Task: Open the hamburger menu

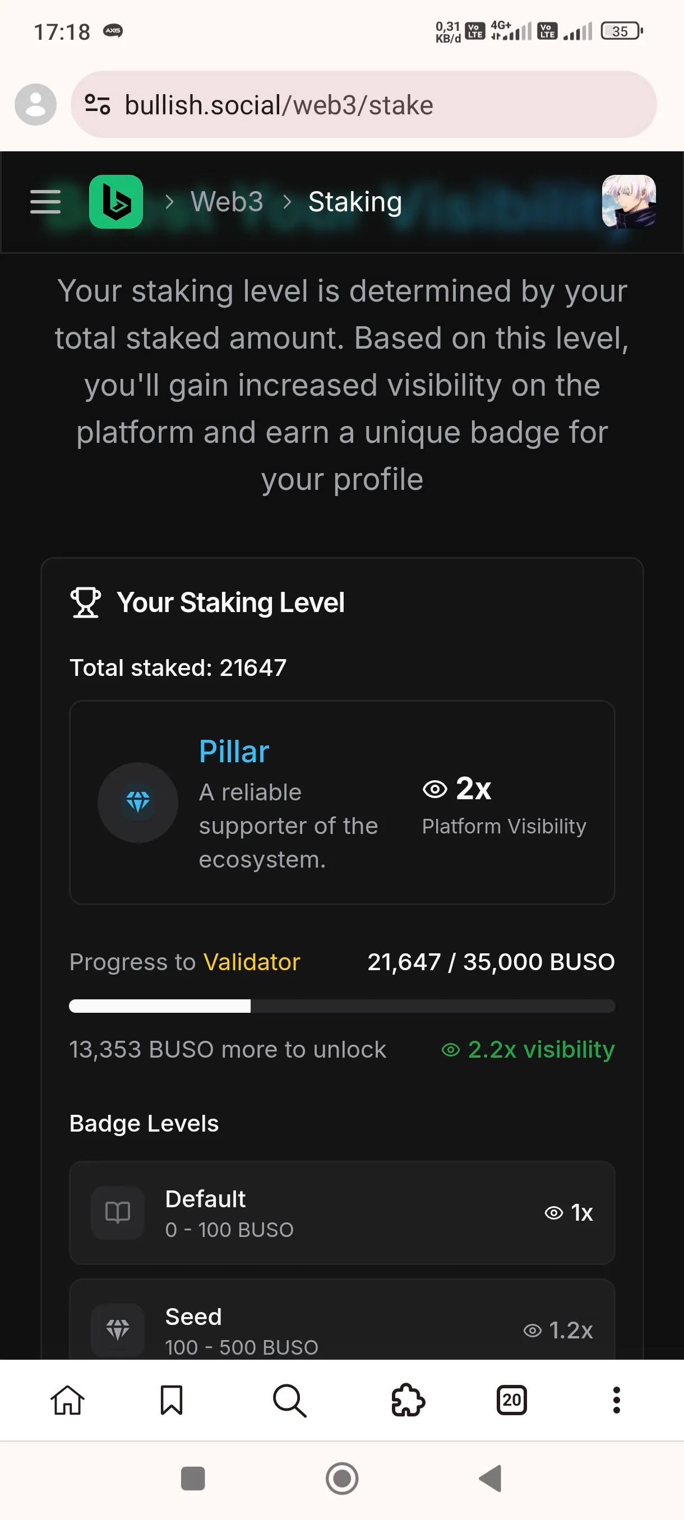Action: 45,202
